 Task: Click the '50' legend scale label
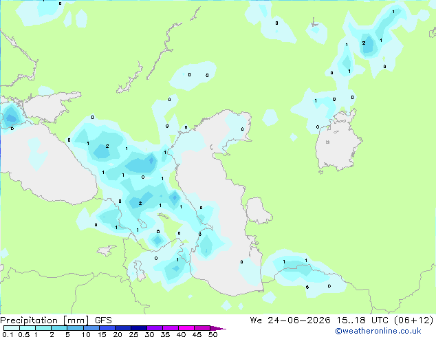pyautogui.click(x=212, y=334)
